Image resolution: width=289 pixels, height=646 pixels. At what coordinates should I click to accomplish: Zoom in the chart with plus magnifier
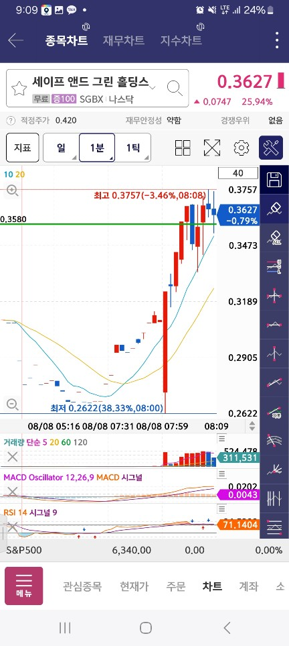click(x=12, y=191)
